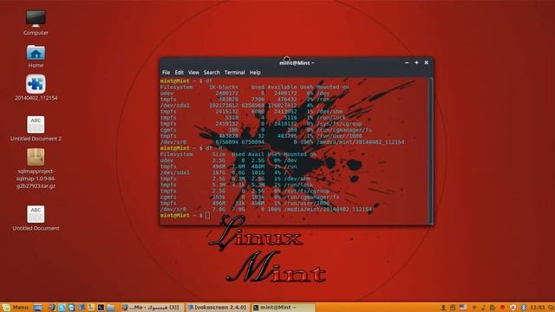Select the Untitled Document 2 file icon
The height and width of the screenshot is (312, 555).
pyautogui.click(x=36, y=124)
